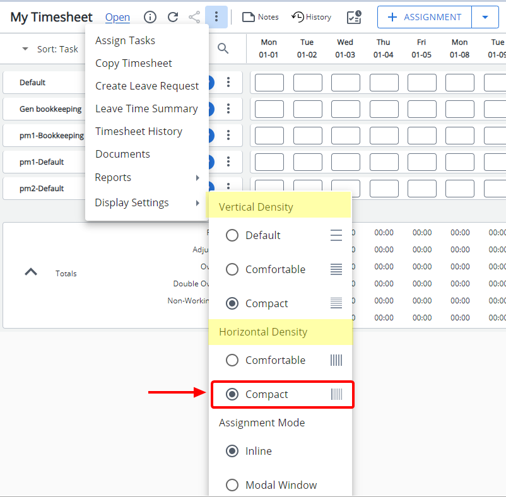The height and width of the screenshot is (497, 506).
Task: Click the calendar checklist icon
Action: coord(355,17)
